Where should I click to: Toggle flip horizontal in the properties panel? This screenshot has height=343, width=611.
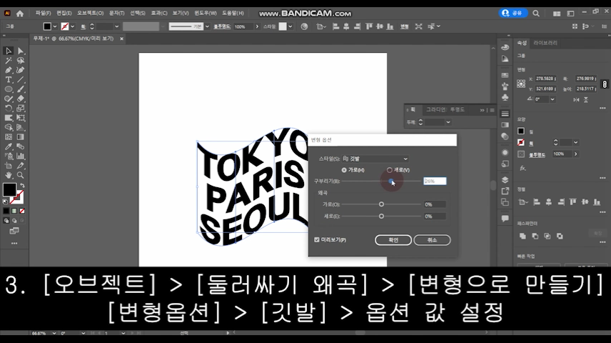coord(576,100)
